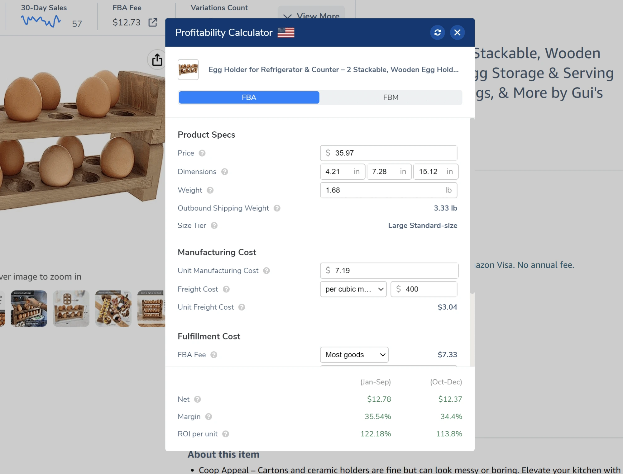Click the $7.33 FBA fee value
The image size is (623, 474).
click(x=447, y=355)
